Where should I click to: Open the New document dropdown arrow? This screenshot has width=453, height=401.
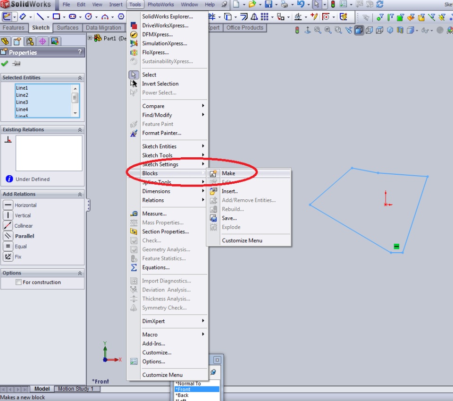coord(244,4)
